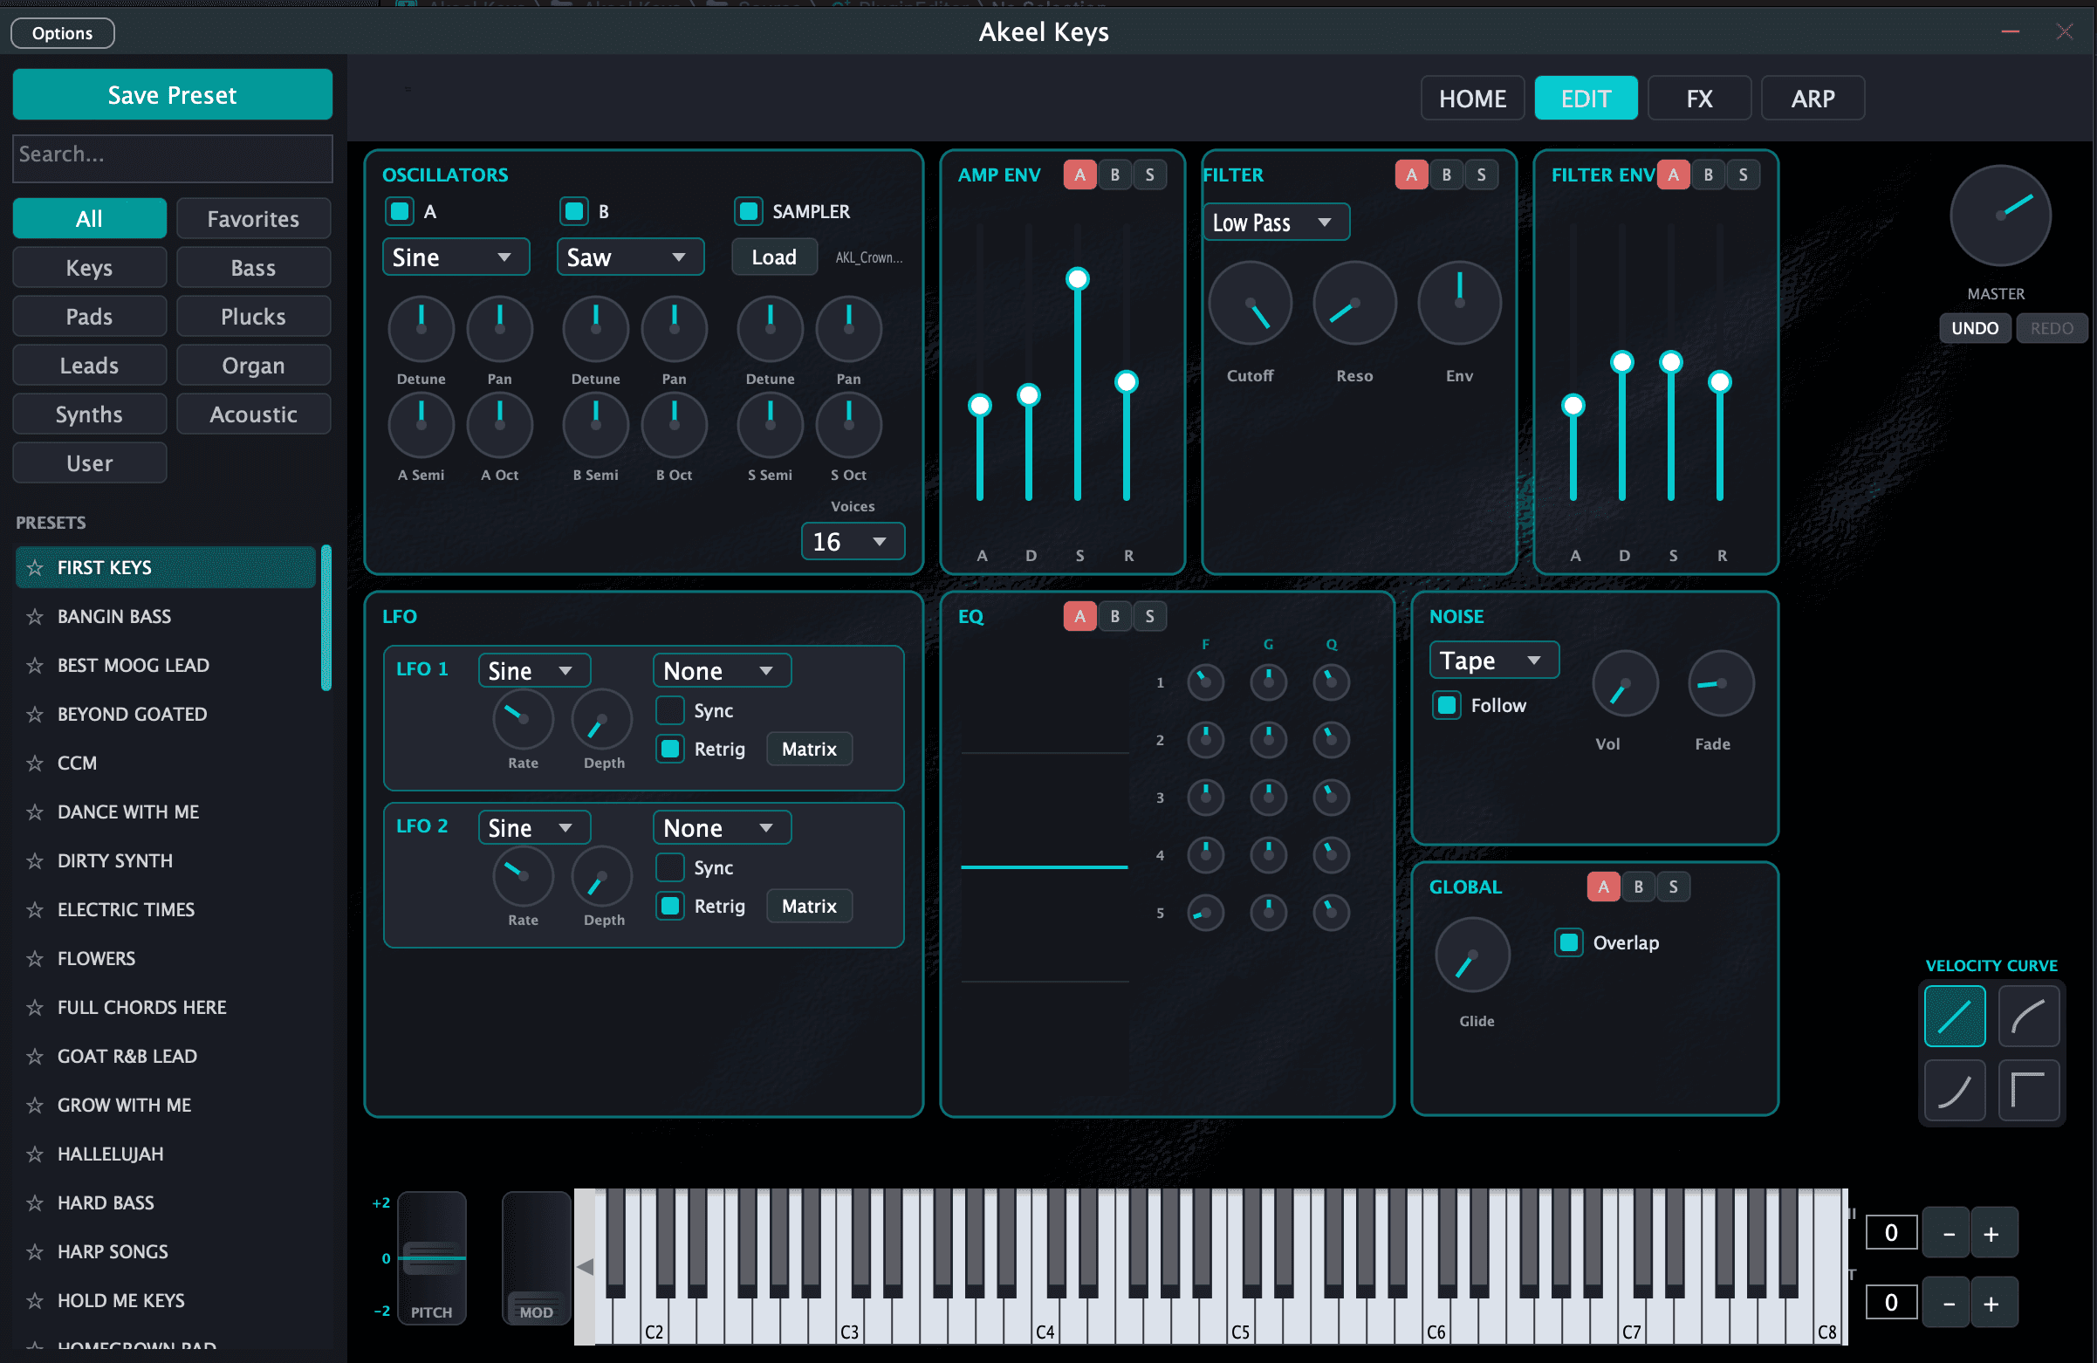The image size is (2097, 1363).
Task: Expand the Voices count dropdown
Action: pyautogui.click(x=851, y=541)
